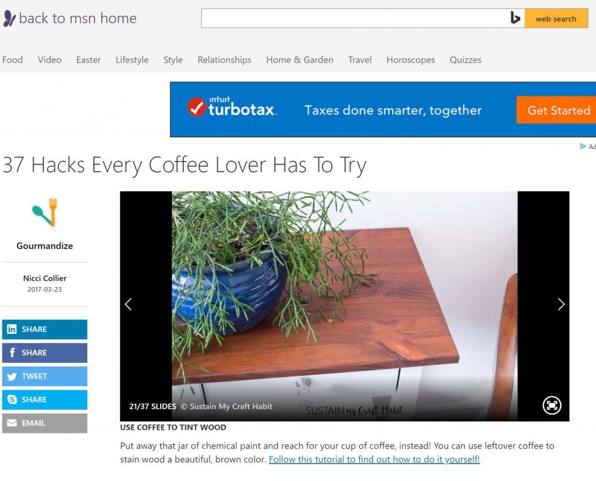Email this article

[x=44, y=423]
